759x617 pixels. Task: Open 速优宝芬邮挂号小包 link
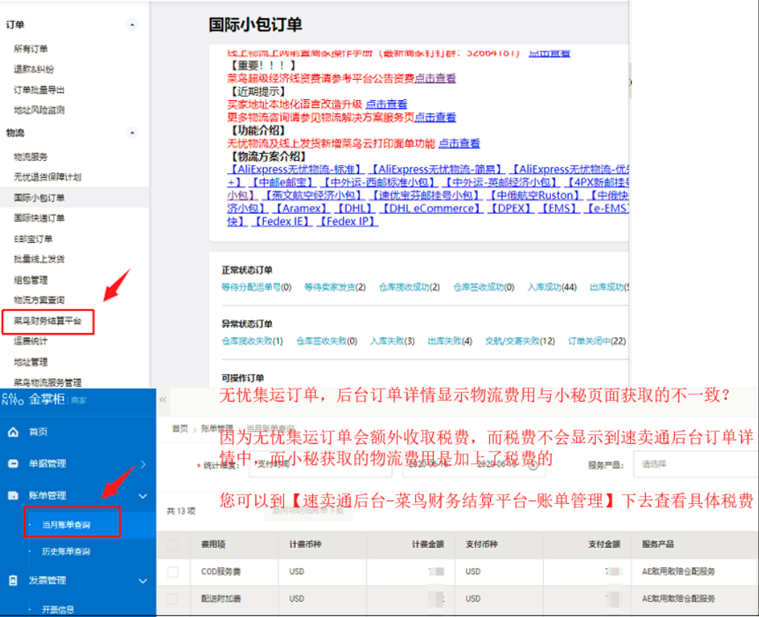(x=426, y=196)
